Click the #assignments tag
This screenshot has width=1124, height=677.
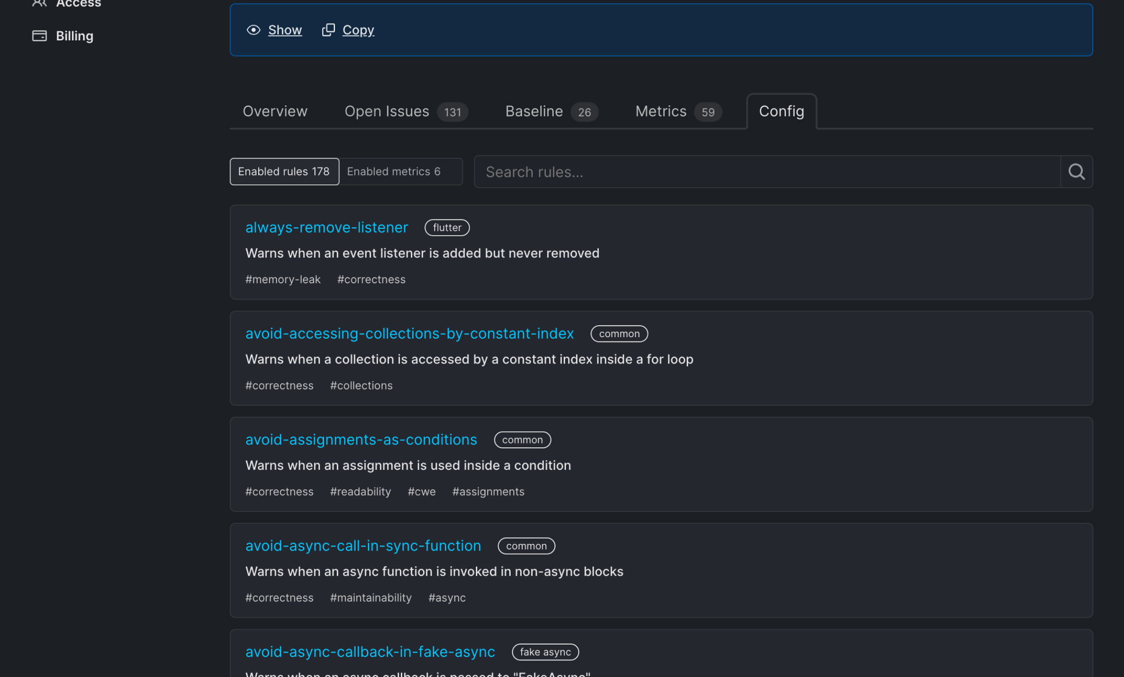(488, 491)
